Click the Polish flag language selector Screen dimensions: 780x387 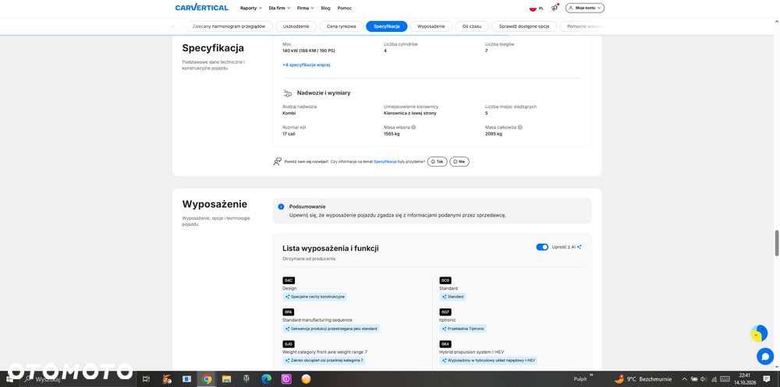click(537, 8)
